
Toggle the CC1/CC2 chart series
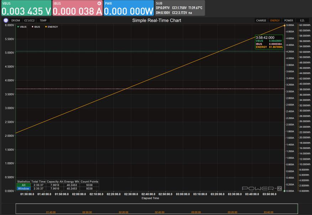29,21
